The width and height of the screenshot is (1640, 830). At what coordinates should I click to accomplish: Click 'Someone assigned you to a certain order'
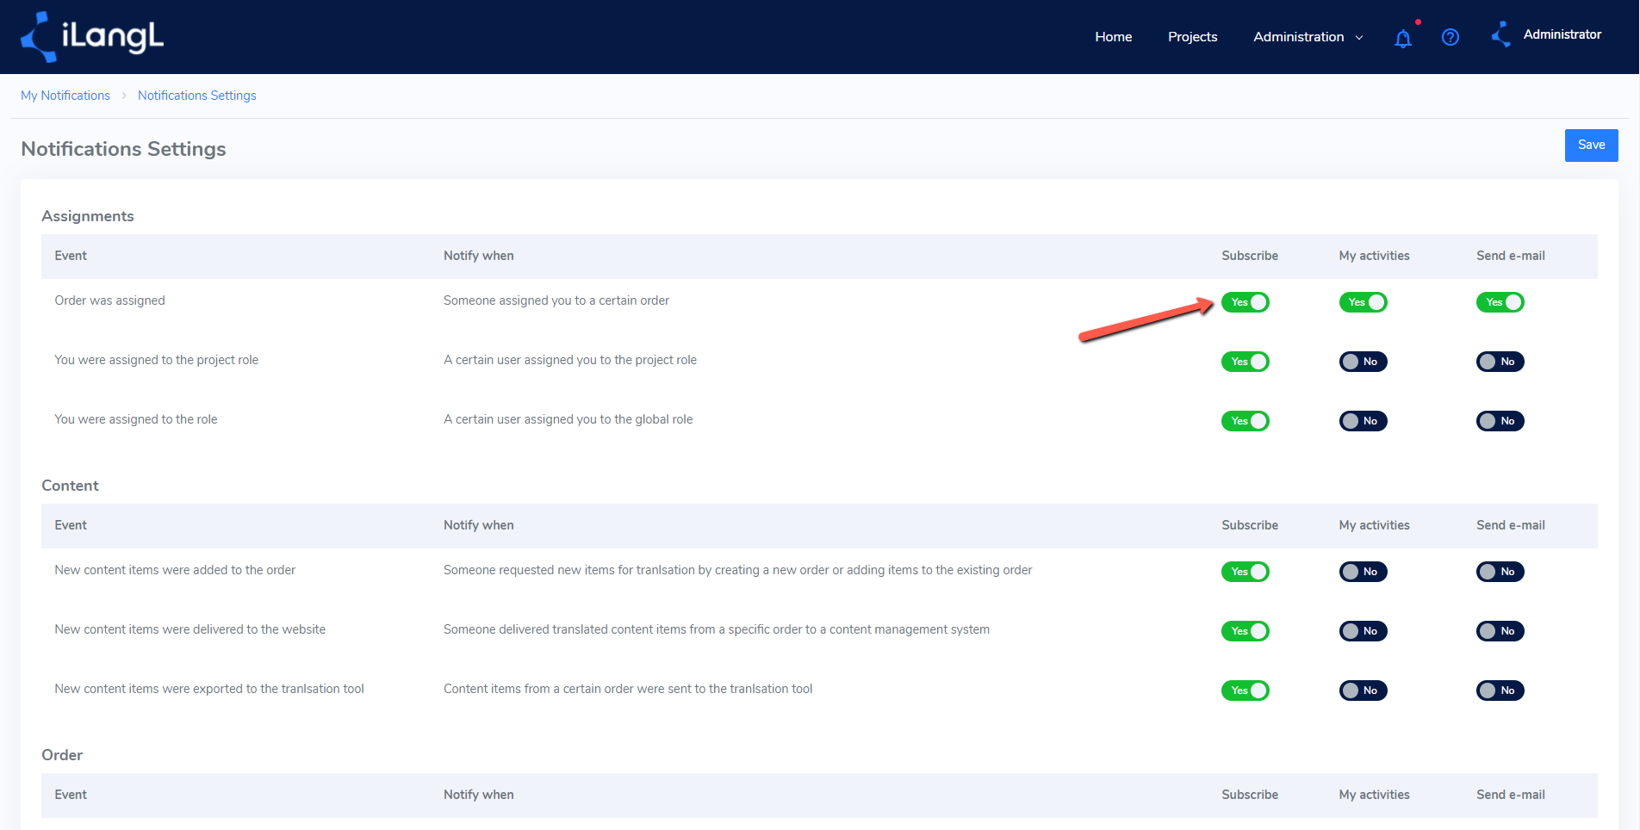556,300
